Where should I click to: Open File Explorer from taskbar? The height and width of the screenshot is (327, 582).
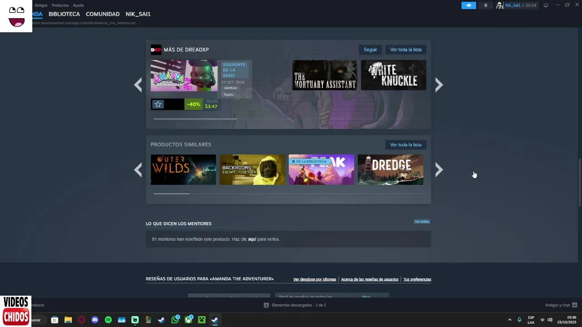click(x=68, y=320)
